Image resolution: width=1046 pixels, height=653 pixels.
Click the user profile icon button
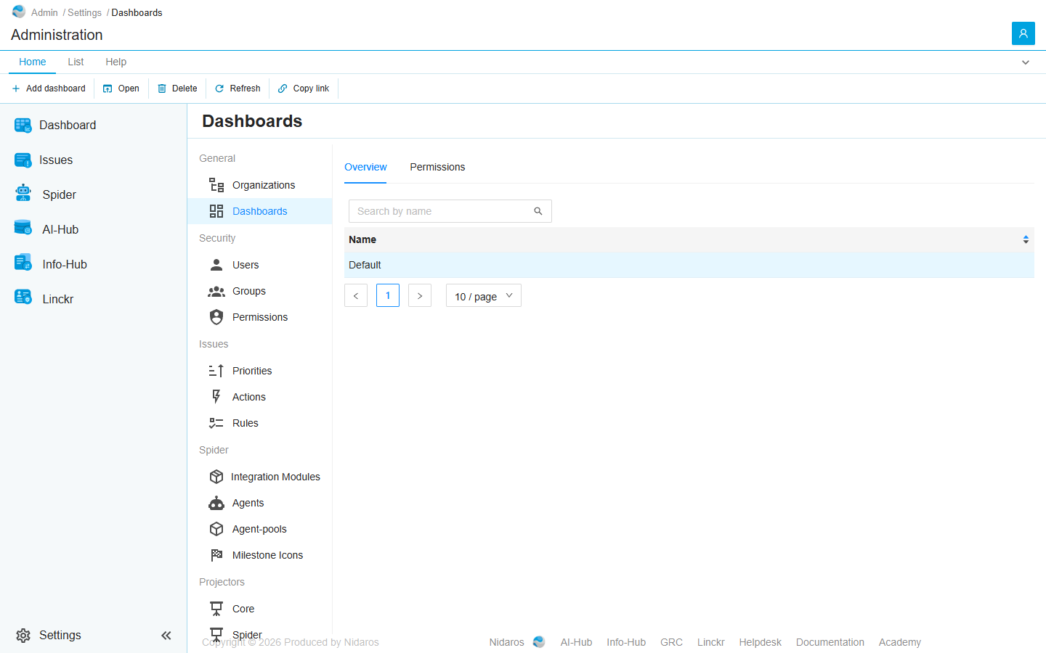click(x=1023, y=33)
